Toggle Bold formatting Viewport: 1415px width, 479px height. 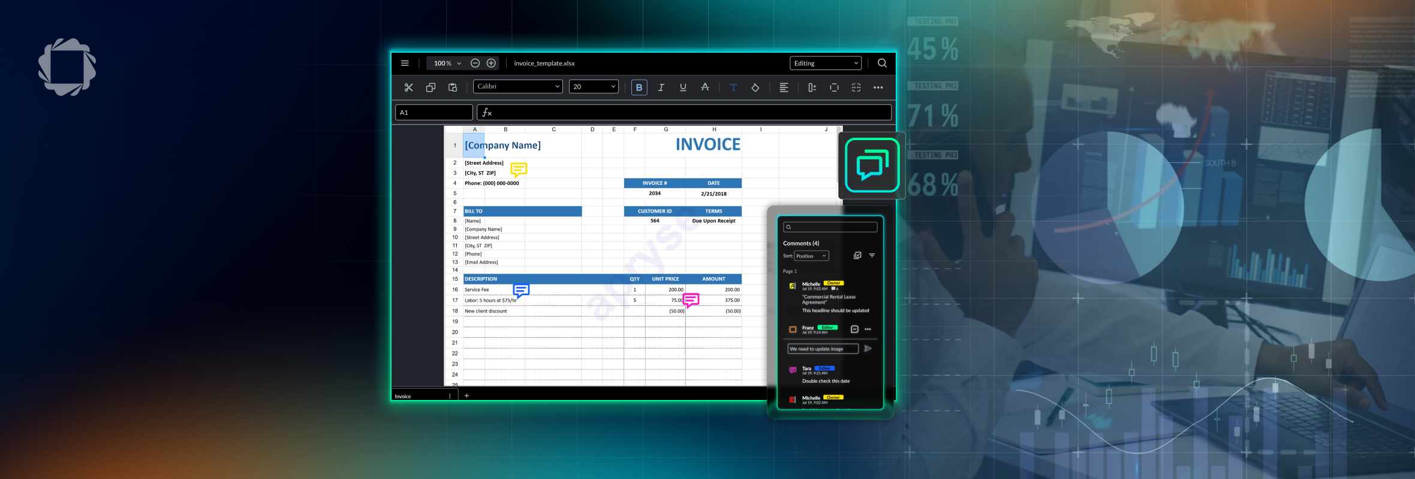[639, 87]
